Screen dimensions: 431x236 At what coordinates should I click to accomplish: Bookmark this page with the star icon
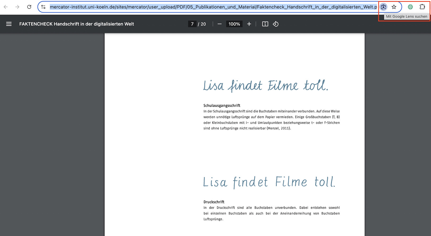(394, 7)
